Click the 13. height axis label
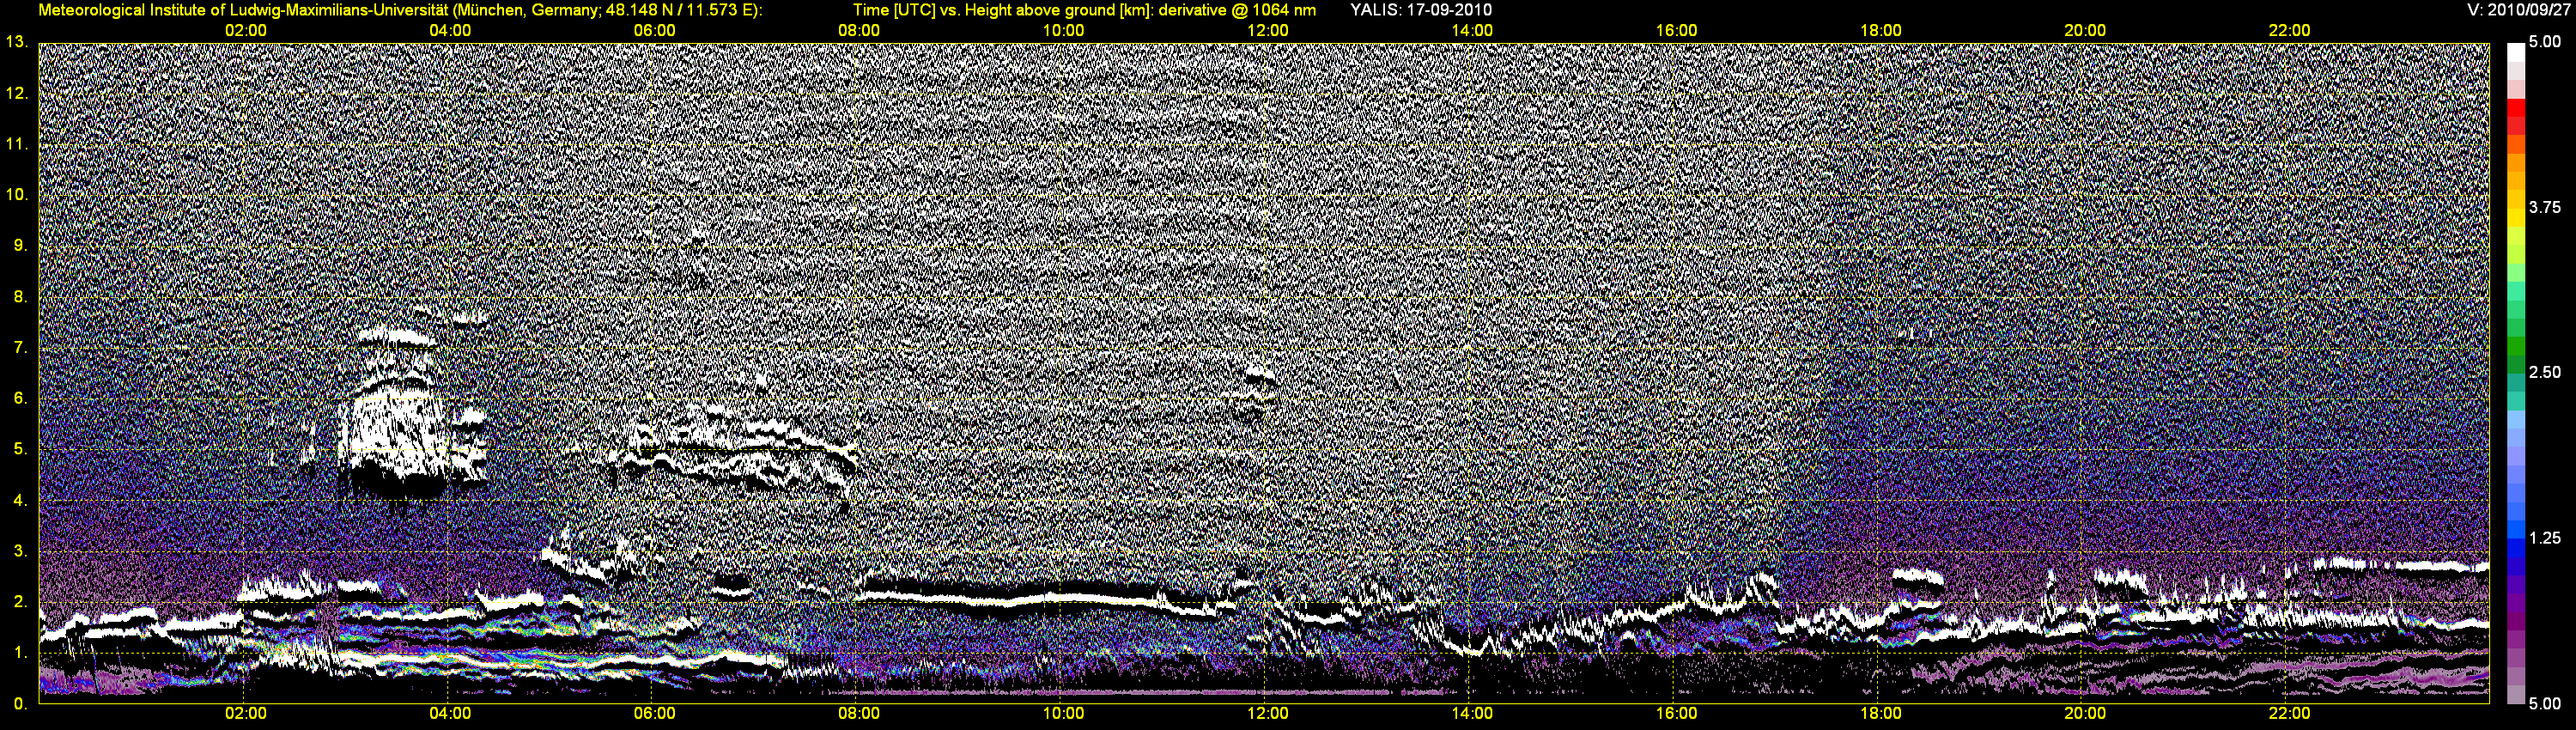 click(17, 42)
